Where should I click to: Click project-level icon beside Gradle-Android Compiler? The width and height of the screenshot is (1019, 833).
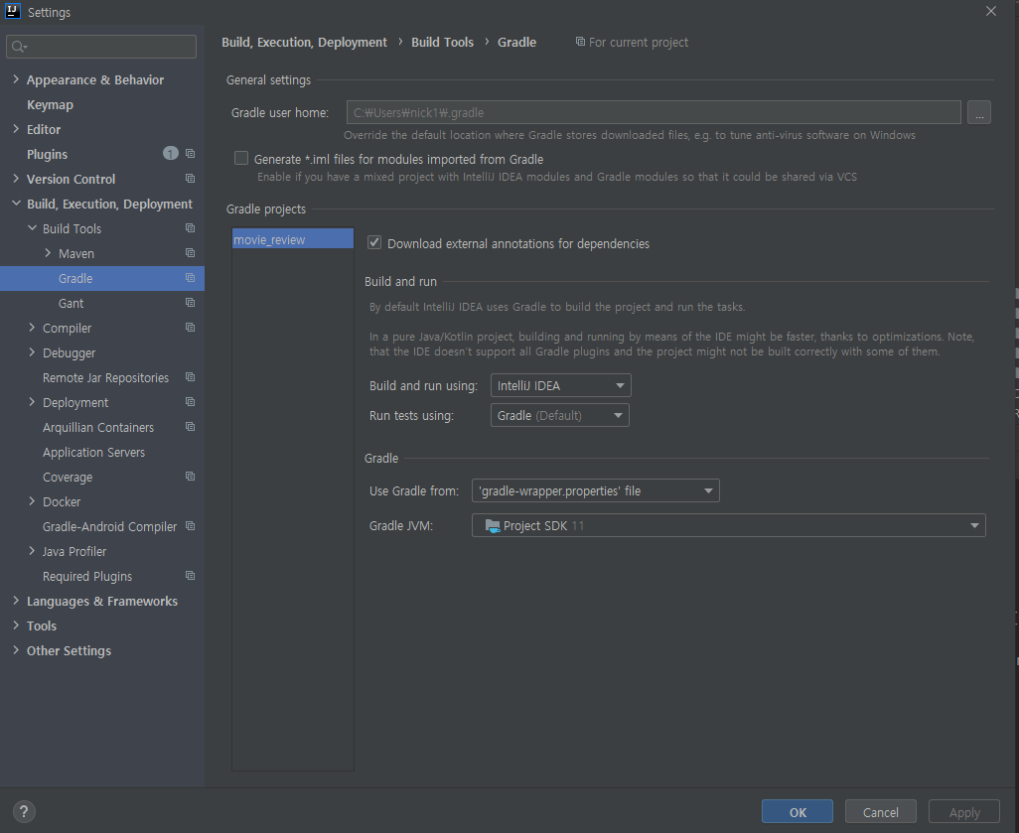pos(190,525)
